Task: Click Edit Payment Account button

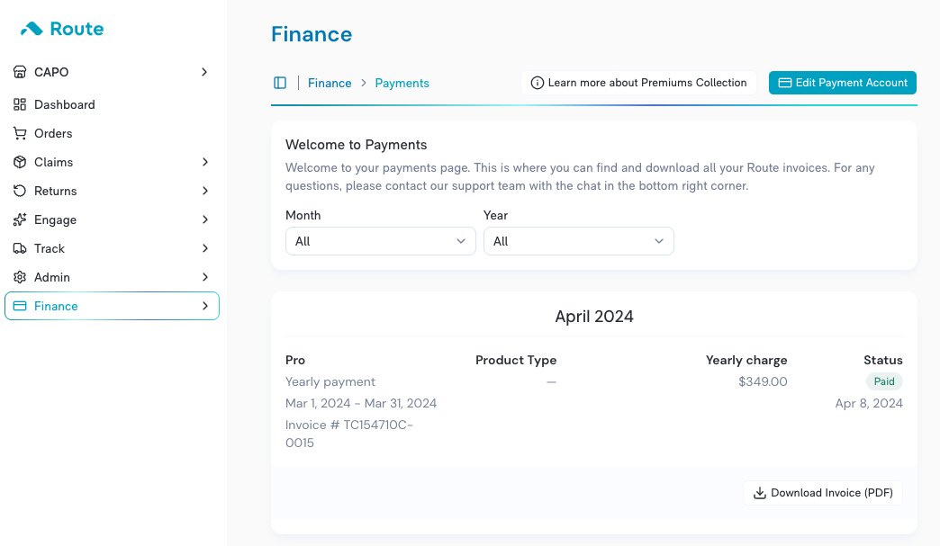Action: [842, 83]
